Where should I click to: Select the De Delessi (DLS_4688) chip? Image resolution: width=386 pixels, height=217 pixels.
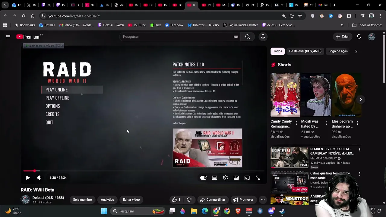click(305, 51)
